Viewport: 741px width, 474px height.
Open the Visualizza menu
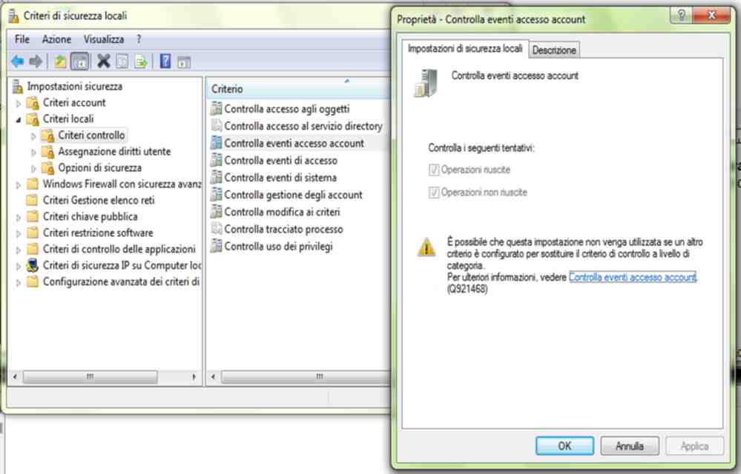tap(104, 39)
